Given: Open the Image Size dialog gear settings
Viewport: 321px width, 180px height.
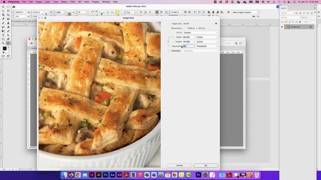Looking at the screenshot, I should click(216, 23).
